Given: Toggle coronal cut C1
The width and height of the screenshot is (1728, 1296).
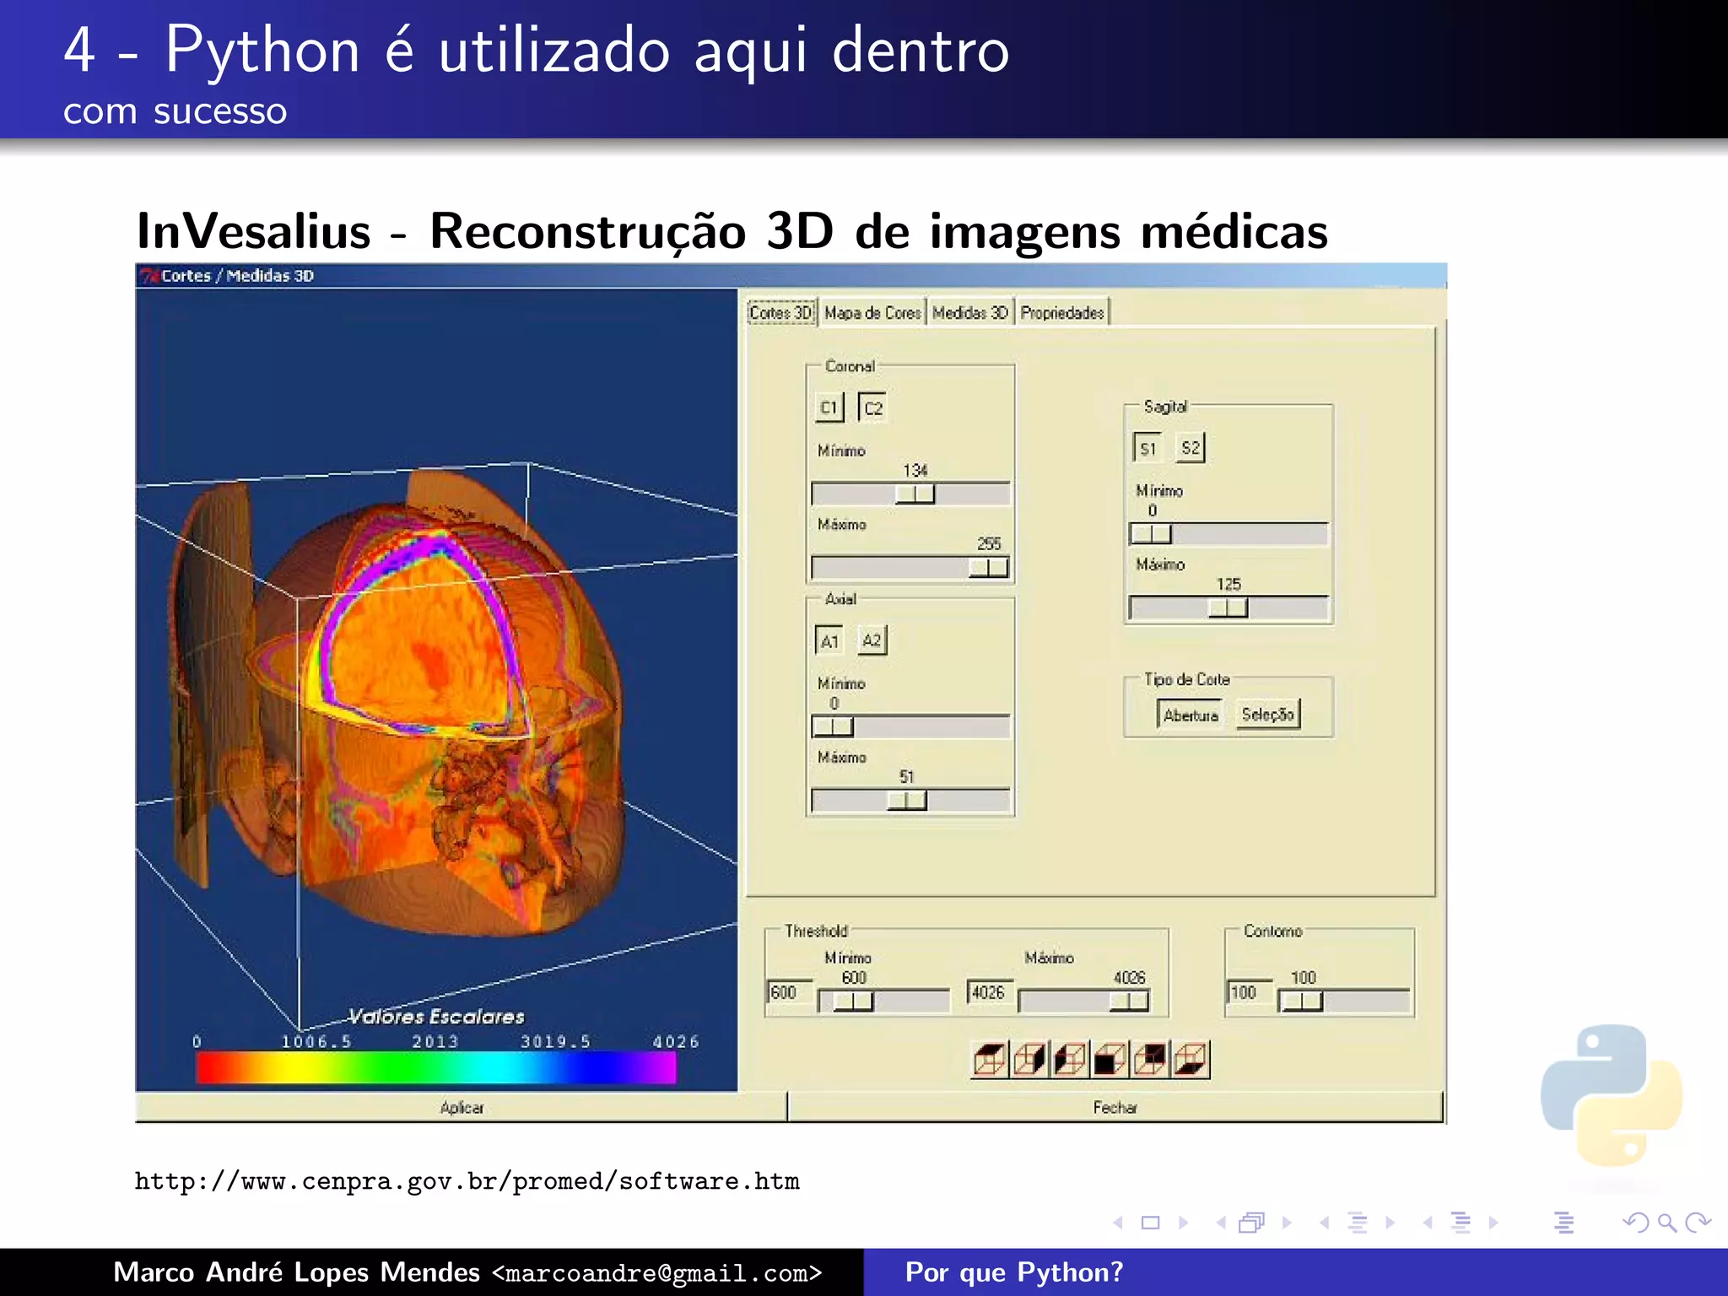Looking at the screenshot, I should (x=829, y=408).
